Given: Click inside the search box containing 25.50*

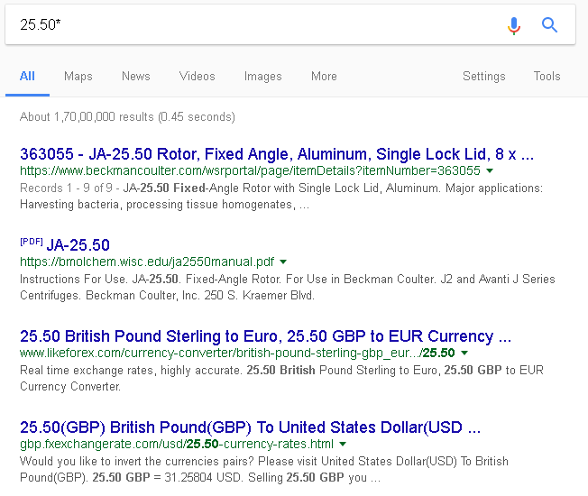Looking at the screenshot, I should pos(253,25).
